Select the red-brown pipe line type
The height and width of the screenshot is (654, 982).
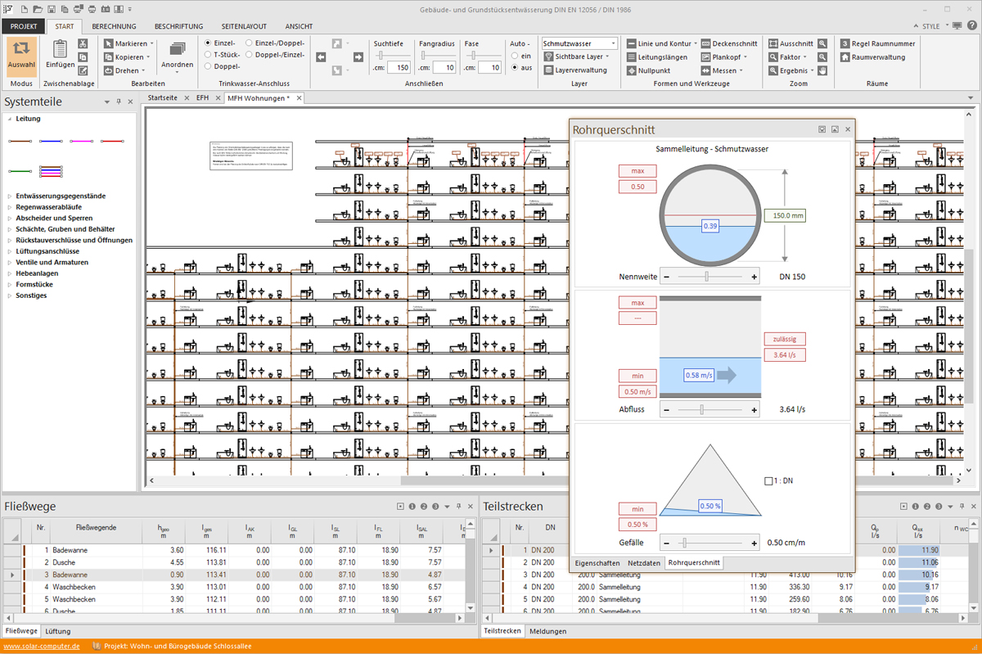[20, 142]
